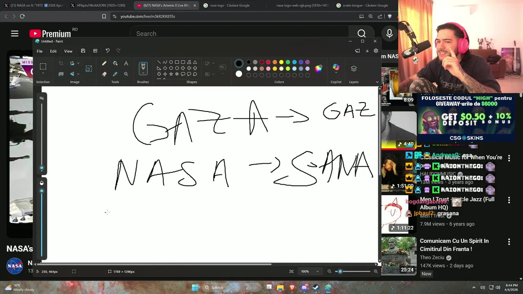Open the File menu in Paint
523x294 pixels.
click(40, 51)
